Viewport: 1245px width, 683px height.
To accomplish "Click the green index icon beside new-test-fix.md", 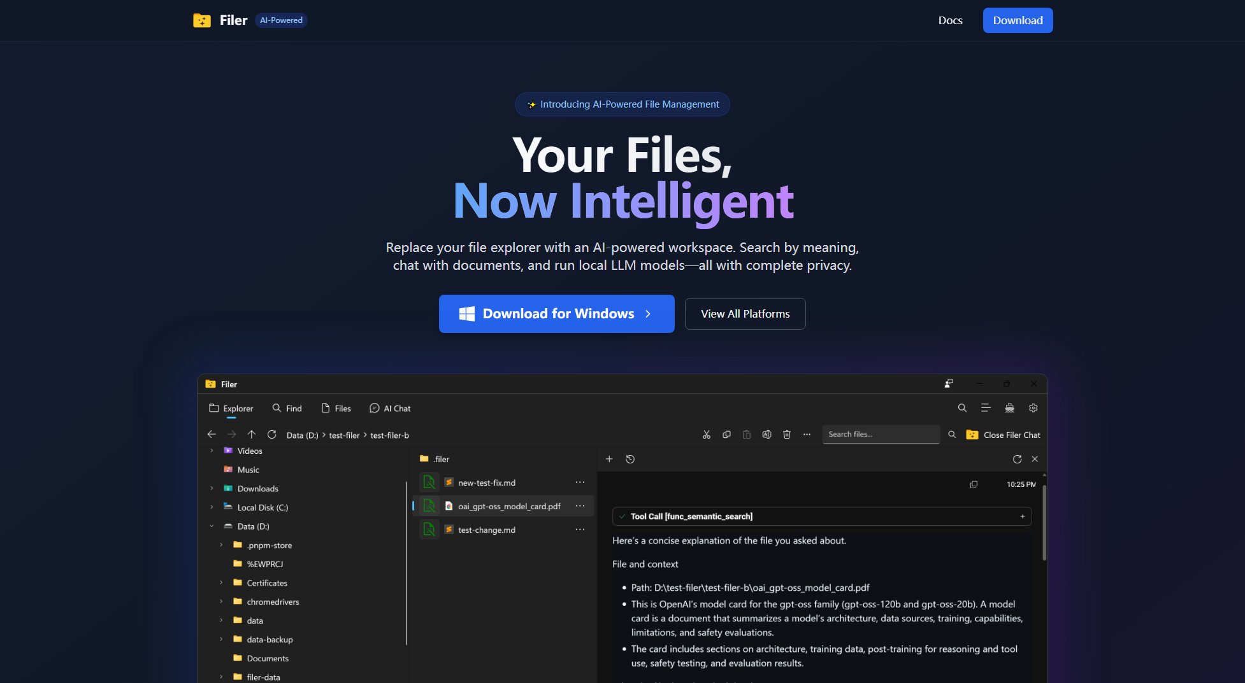I will [429, 482].
